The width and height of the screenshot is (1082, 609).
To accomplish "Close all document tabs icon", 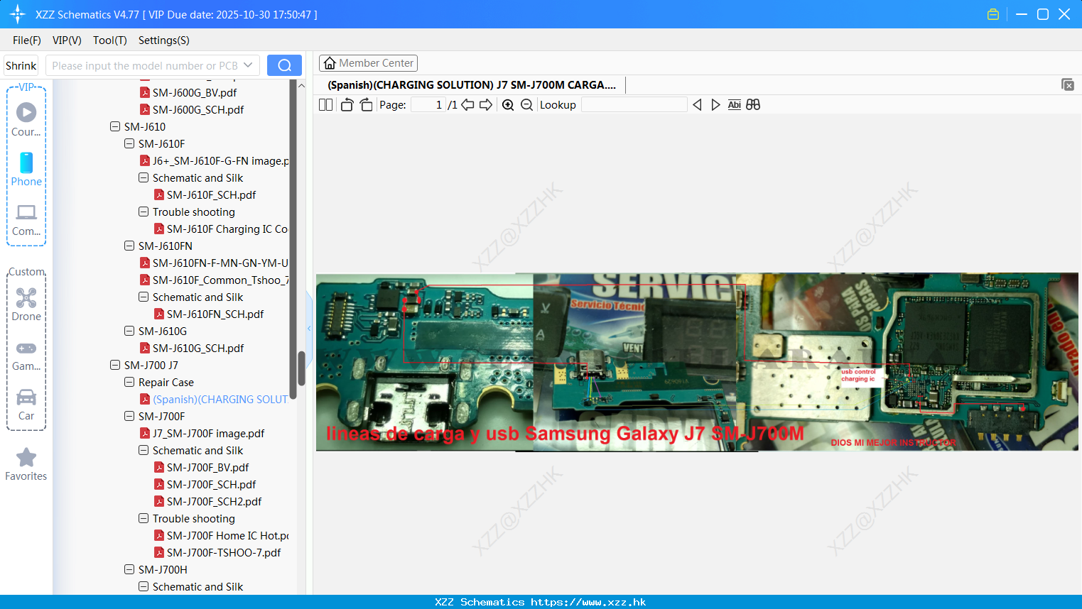I will click(x=1068, y=84).
